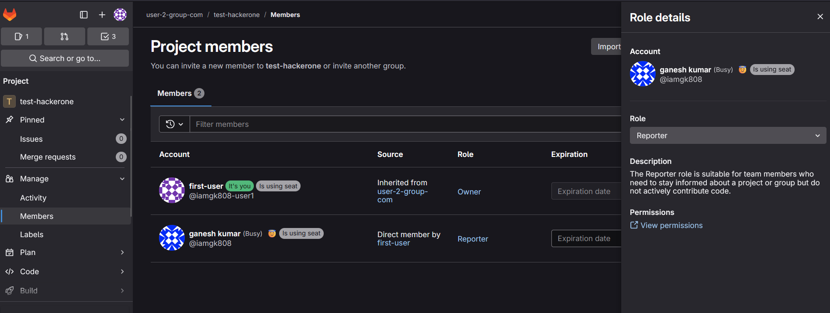Click the View permissions link
This screenshot has width=830, height=313.
pos(671,225)
